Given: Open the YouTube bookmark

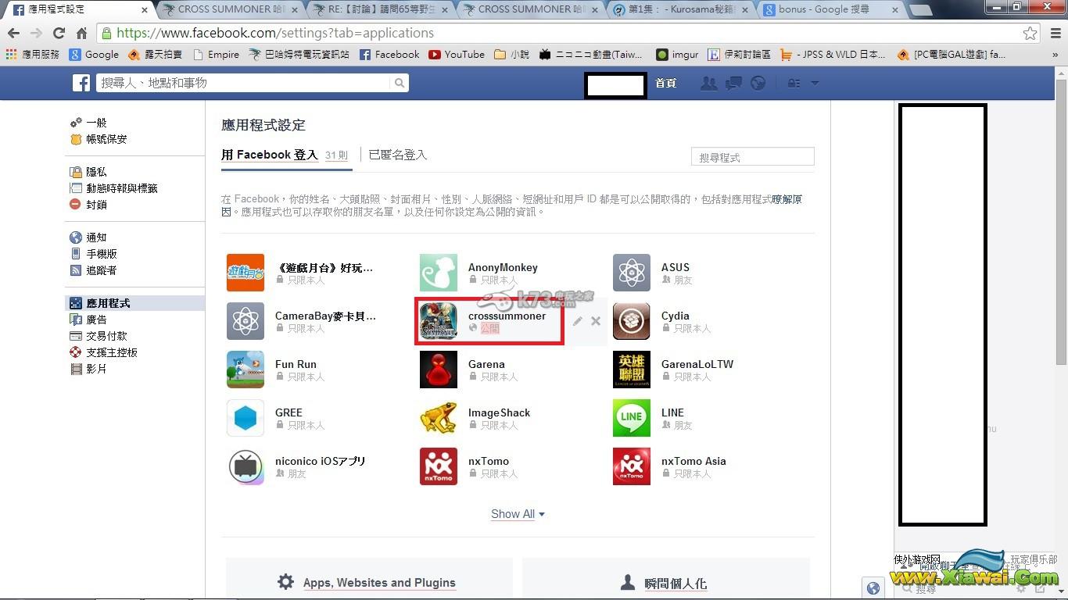Looking at the screenshot, I should [457, 55].
